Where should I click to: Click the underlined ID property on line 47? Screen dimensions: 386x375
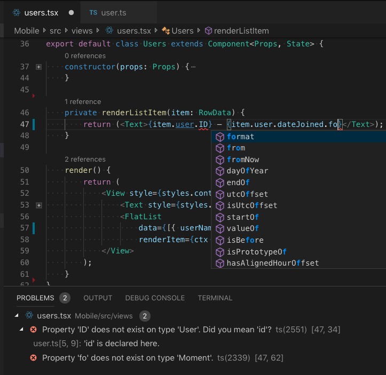(203, 124)
